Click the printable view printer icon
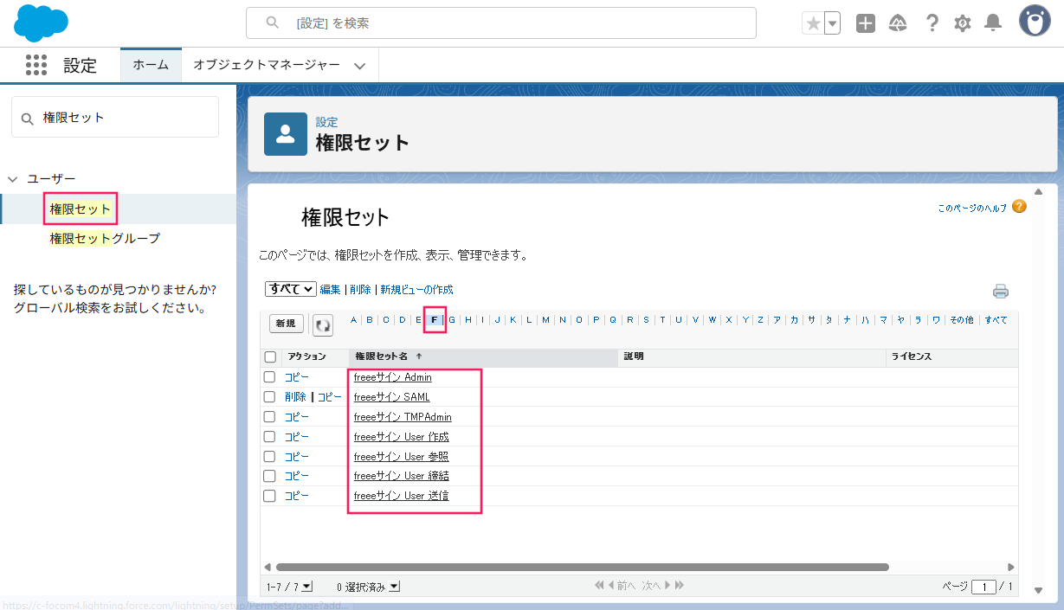Image resolution: width=1064 pixels, height=610 pixels. coord(1001,292)
